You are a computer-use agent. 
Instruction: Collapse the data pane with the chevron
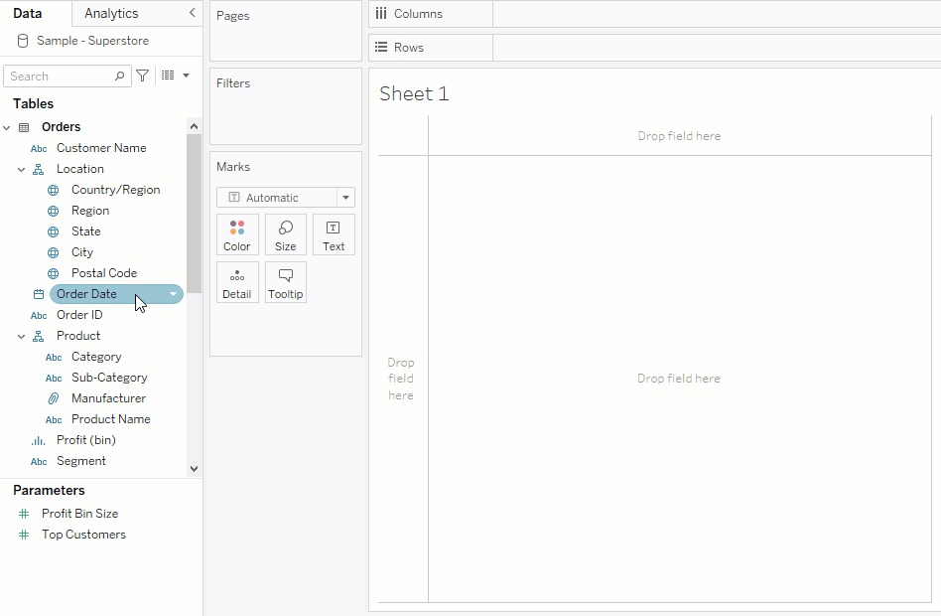[193, 14]
